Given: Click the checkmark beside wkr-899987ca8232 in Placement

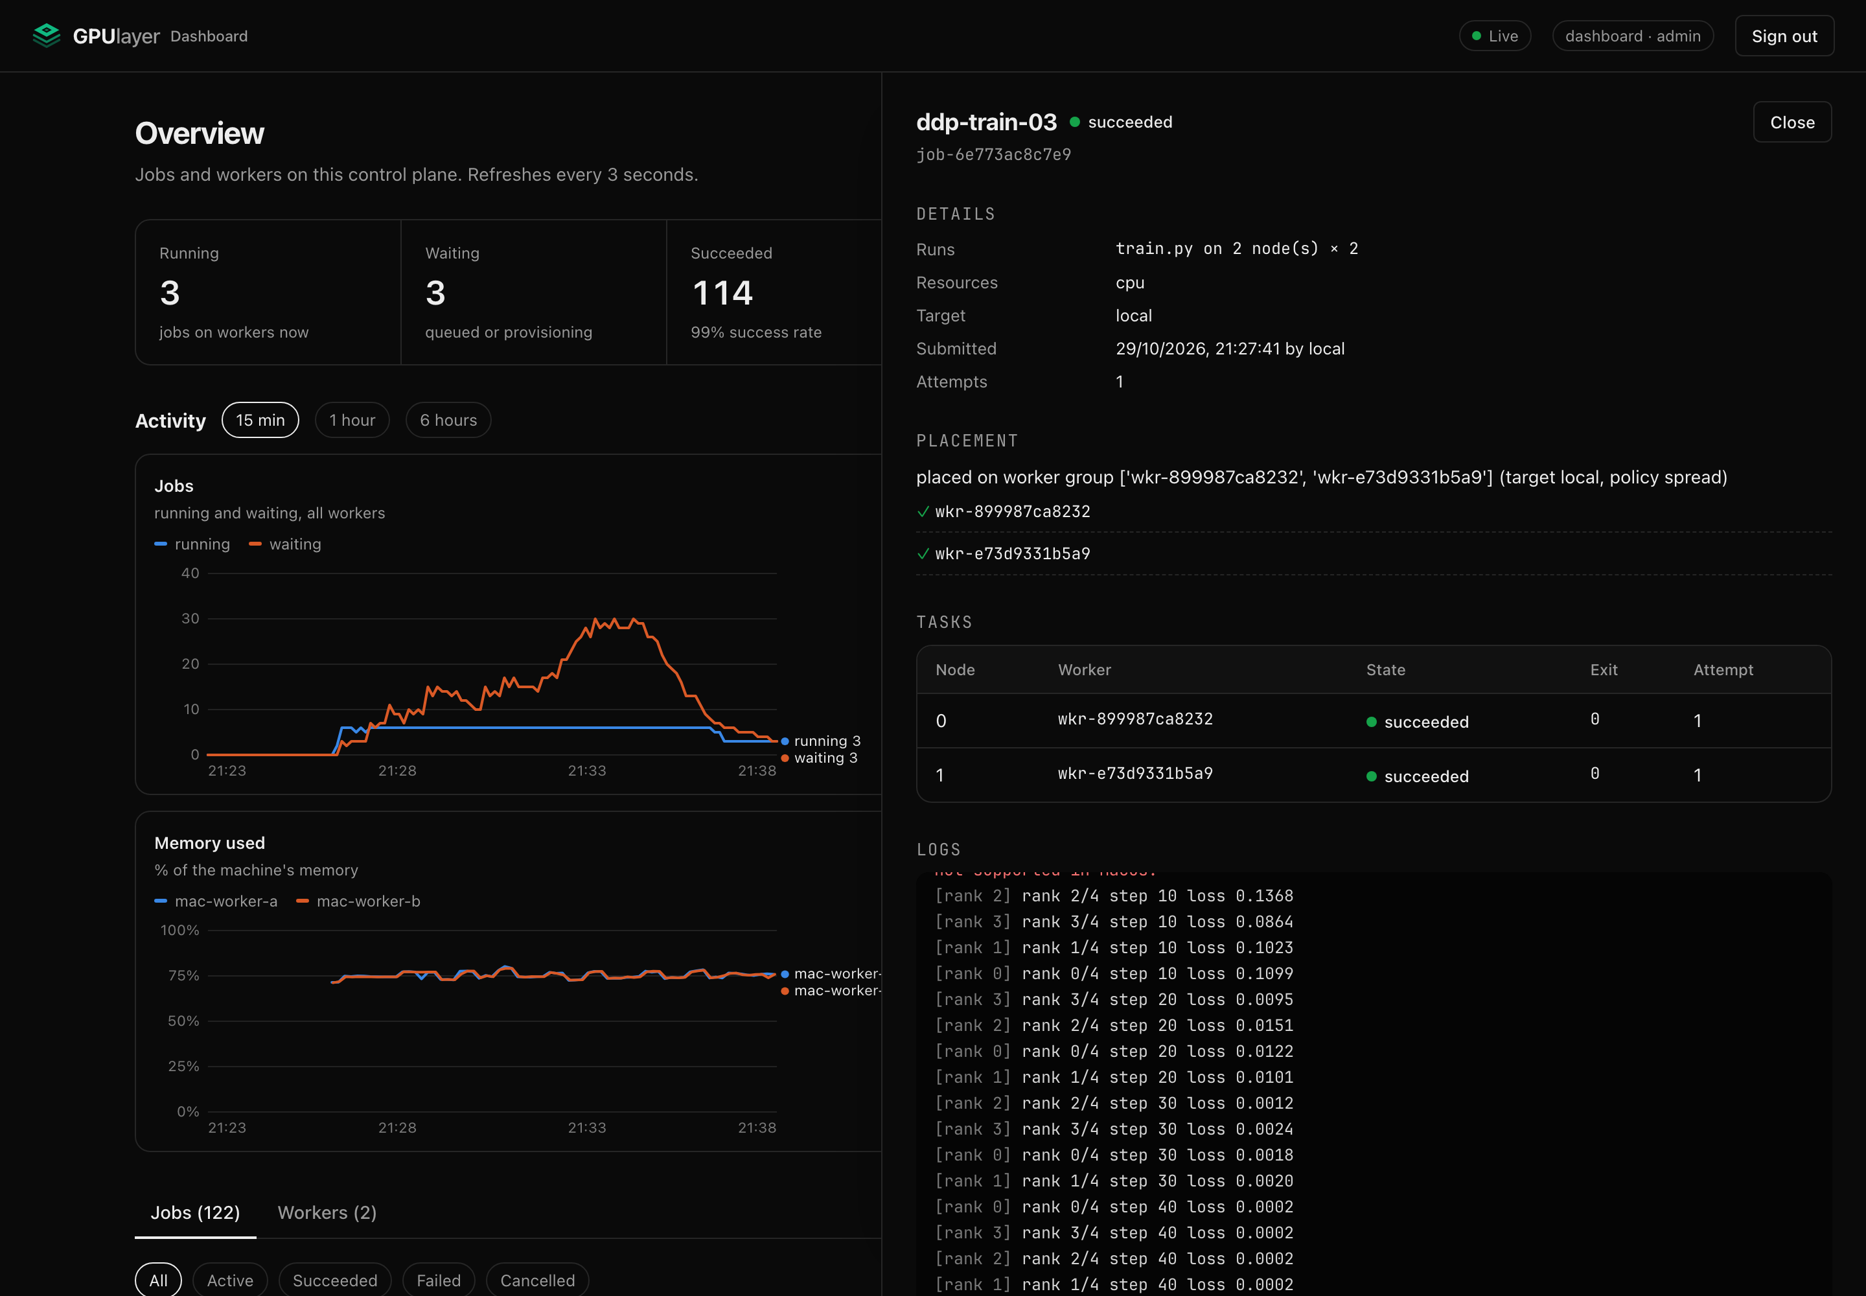Looking at the screenshot, I should [923, 511].
